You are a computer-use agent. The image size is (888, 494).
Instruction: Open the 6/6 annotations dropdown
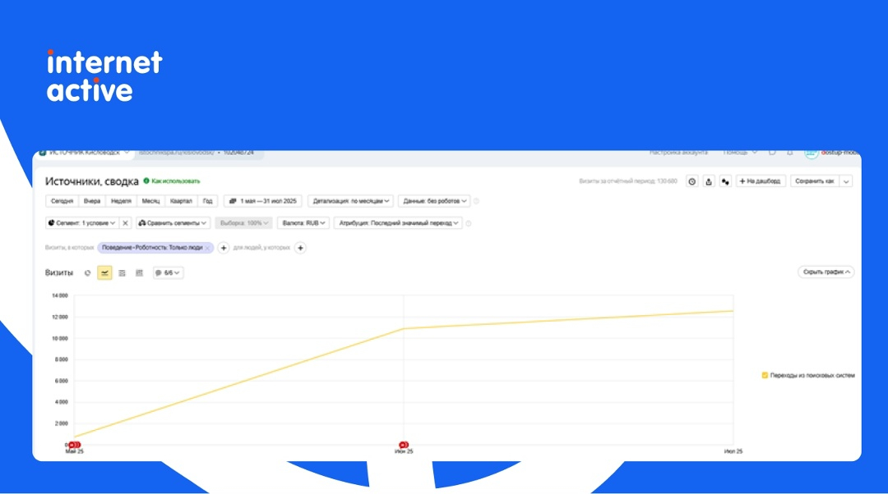(x=168, y=273)
